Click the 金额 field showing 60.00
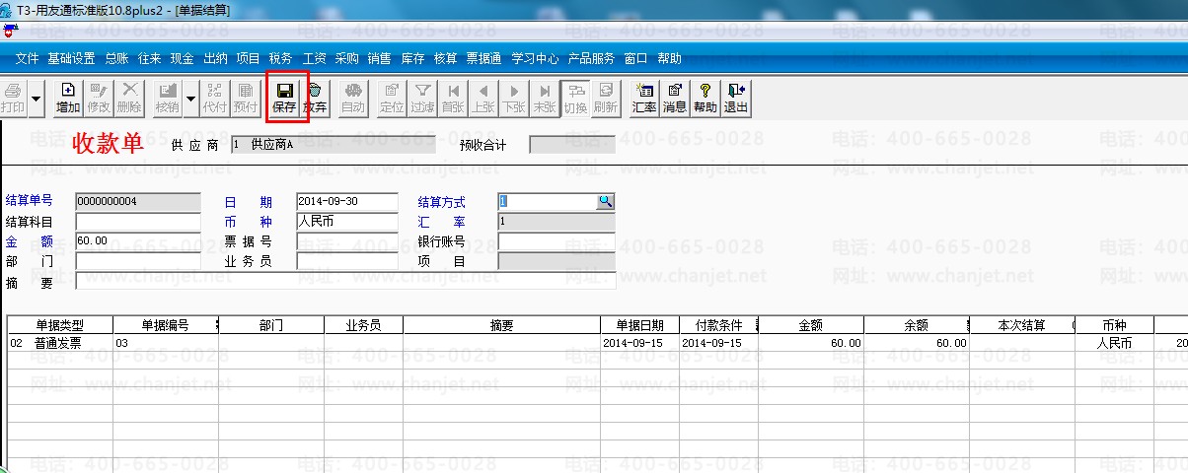The image size is (1188, 473). pyautogui.click(x=137, y=240)
